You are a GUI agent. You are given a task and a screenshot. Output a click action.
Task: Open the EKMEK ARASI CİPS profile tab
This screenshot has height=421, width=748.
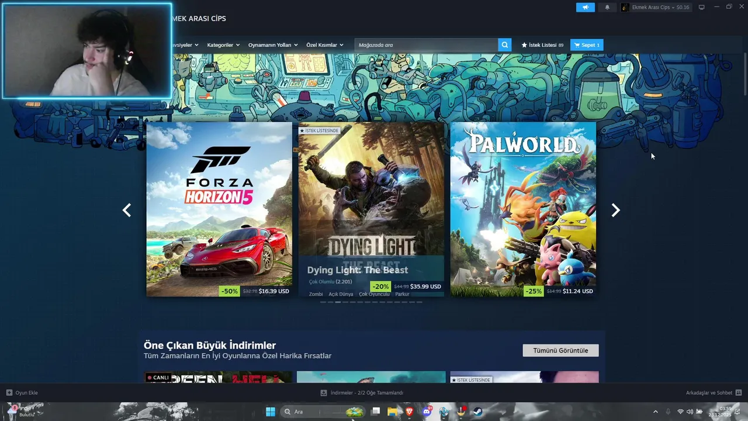198,19
